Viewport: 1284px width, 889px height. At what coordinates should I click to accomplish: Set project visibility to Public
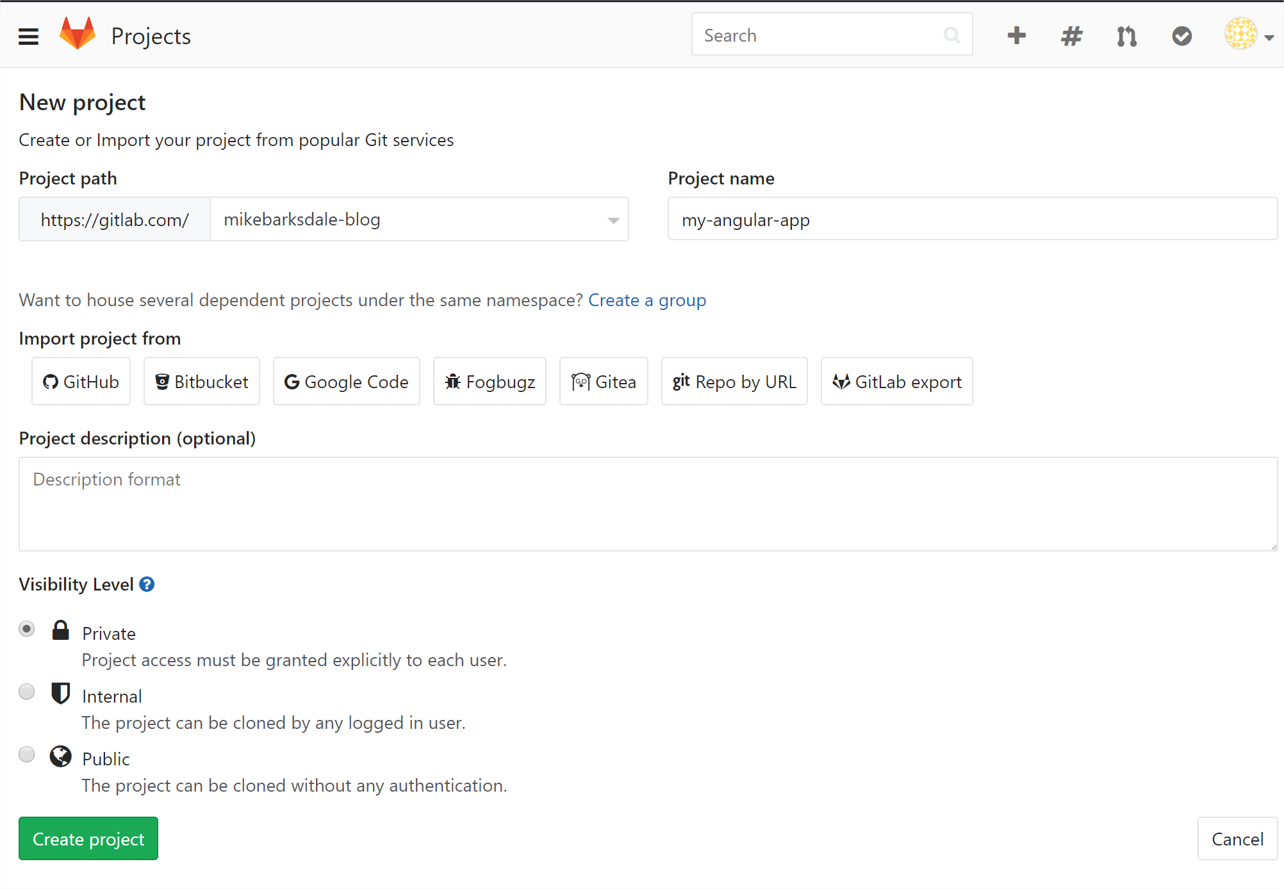point(26,754)
